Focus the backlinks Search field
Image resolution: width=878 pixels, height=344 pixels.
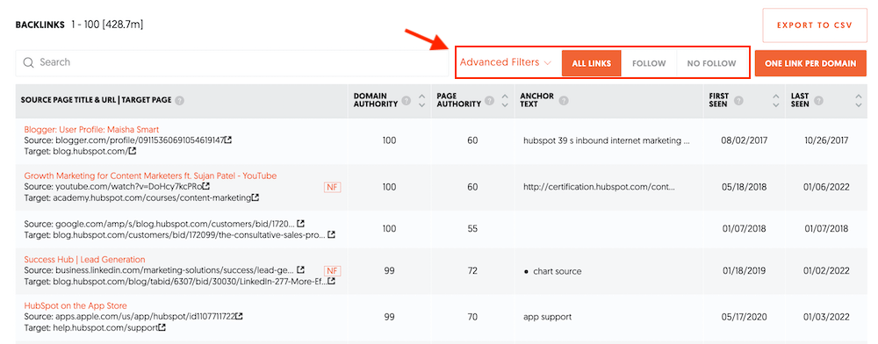click(x=232, y=63)
